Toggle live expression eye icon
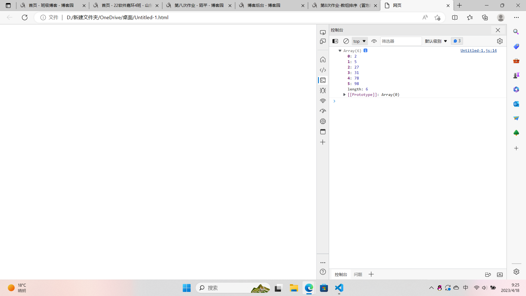 tap(374, 41)
